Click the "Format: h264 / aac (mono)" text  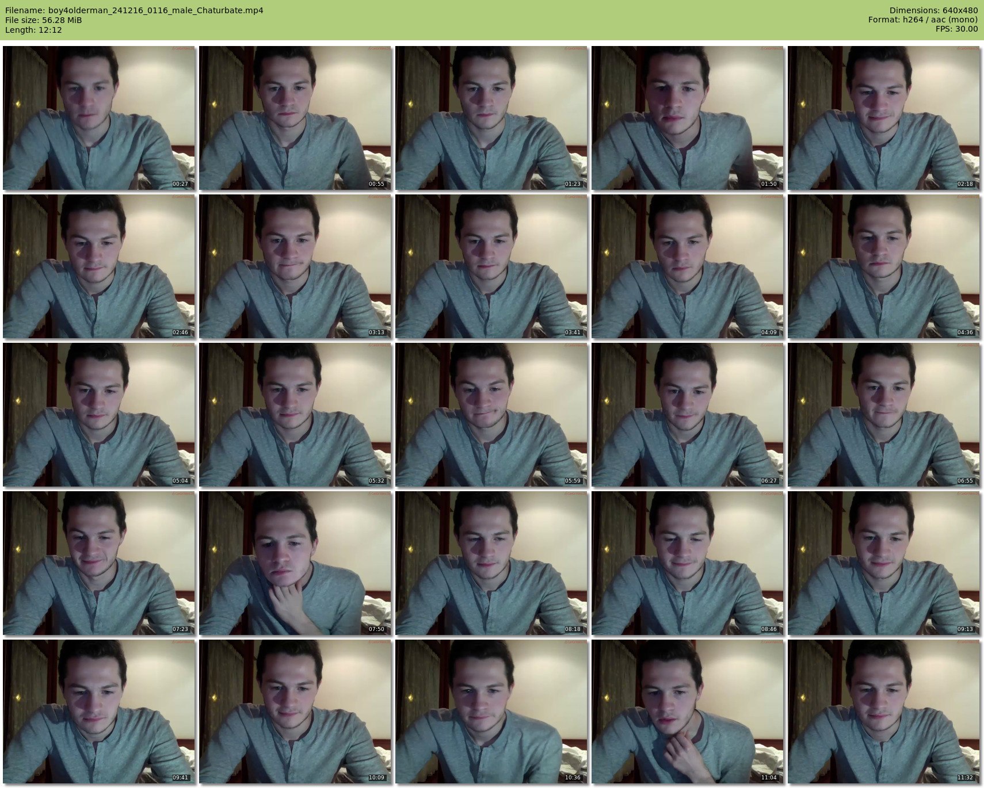923,20
